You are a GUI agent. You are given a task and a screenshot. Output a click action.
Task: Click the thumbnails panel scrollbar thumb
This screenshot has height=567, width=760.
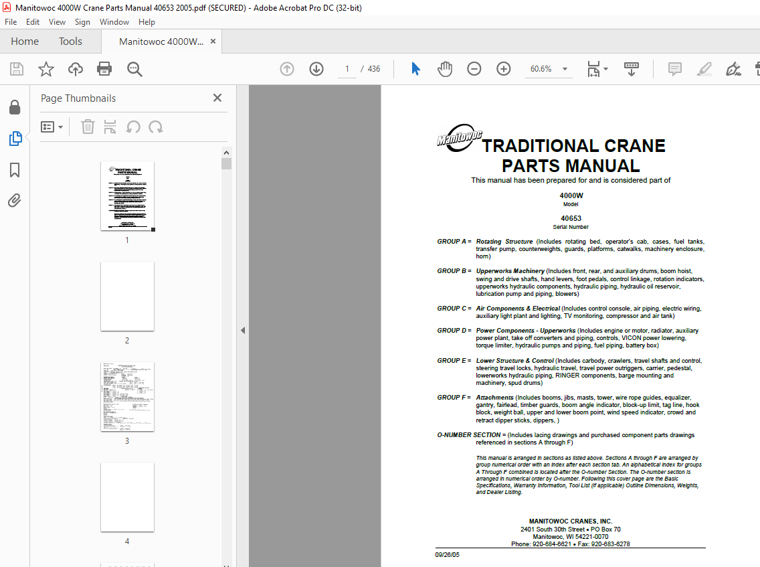pos(226,163)
